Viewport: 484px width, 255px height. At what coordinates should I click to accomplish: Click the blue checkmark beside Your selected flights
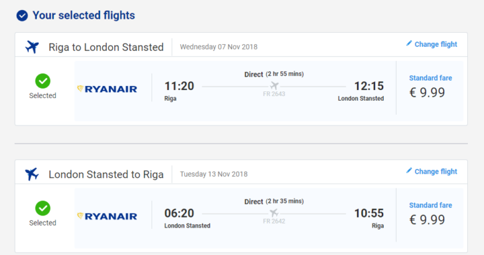22,16
